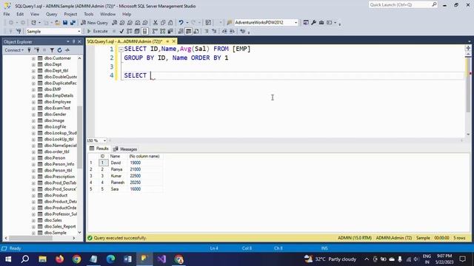Expand the dbo.Person table node
474x266 pixels.
coord(33,158)
